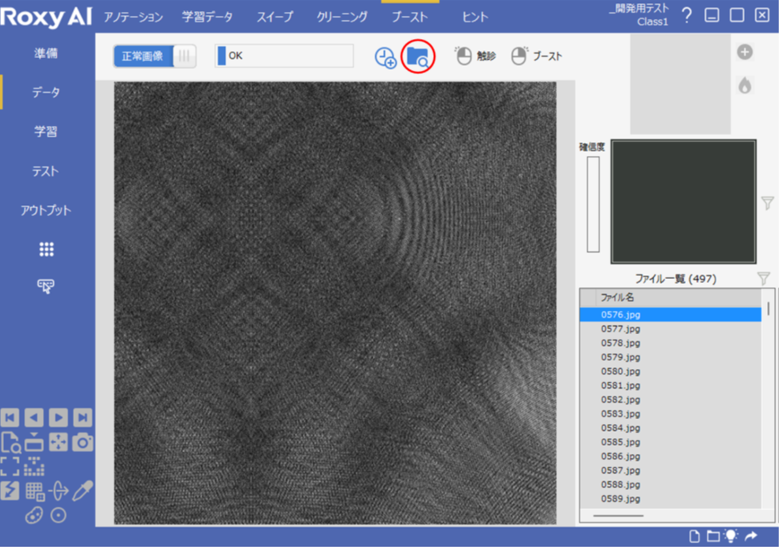This screenshot has height=547, width=779.
Task: Click the dot grid icon in sidebar
Action: [46, 250]
